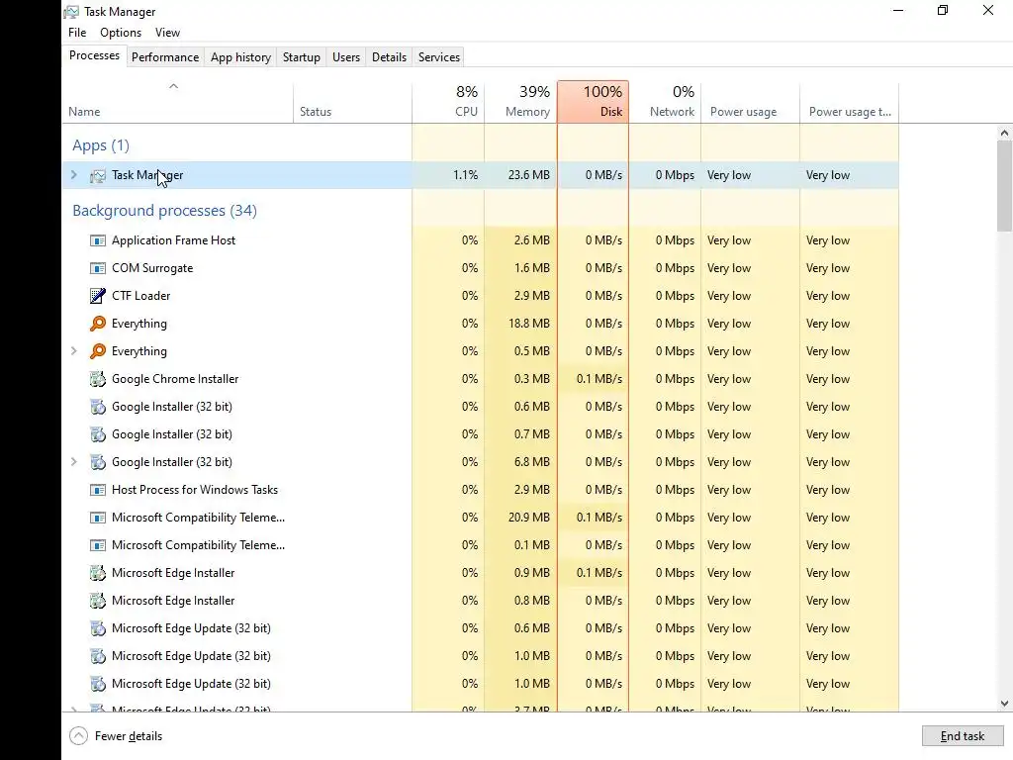Open the View menu
The height and width of the screenshot is (760, 1013).
pyautogui.click(x=167, y=33)
